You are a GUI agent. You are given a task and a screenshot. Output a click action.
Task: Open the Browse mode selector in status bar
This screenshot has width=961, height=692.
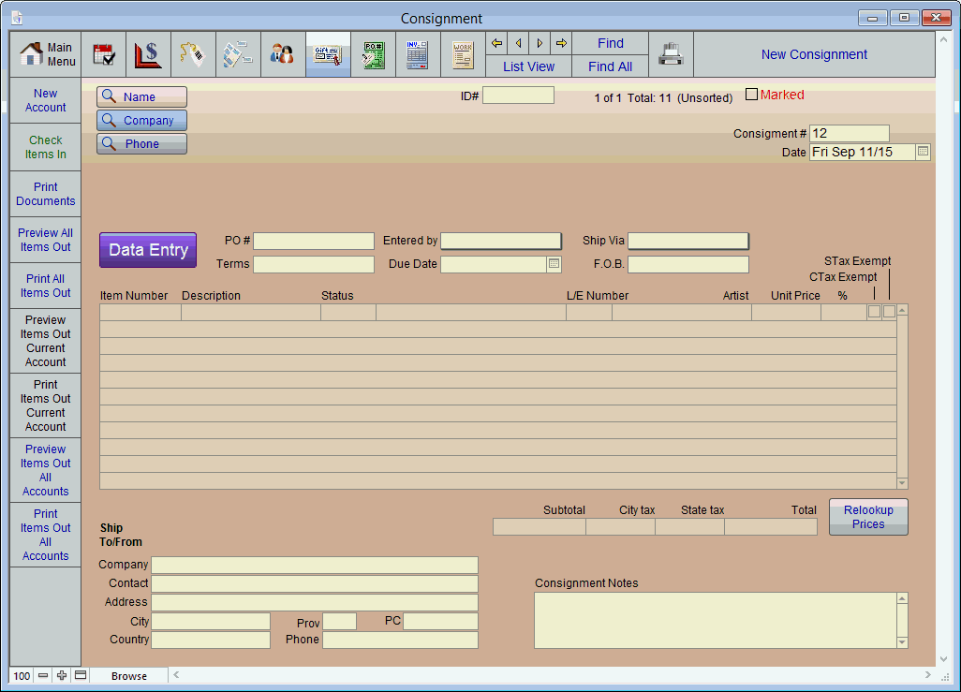coord(129,675)
